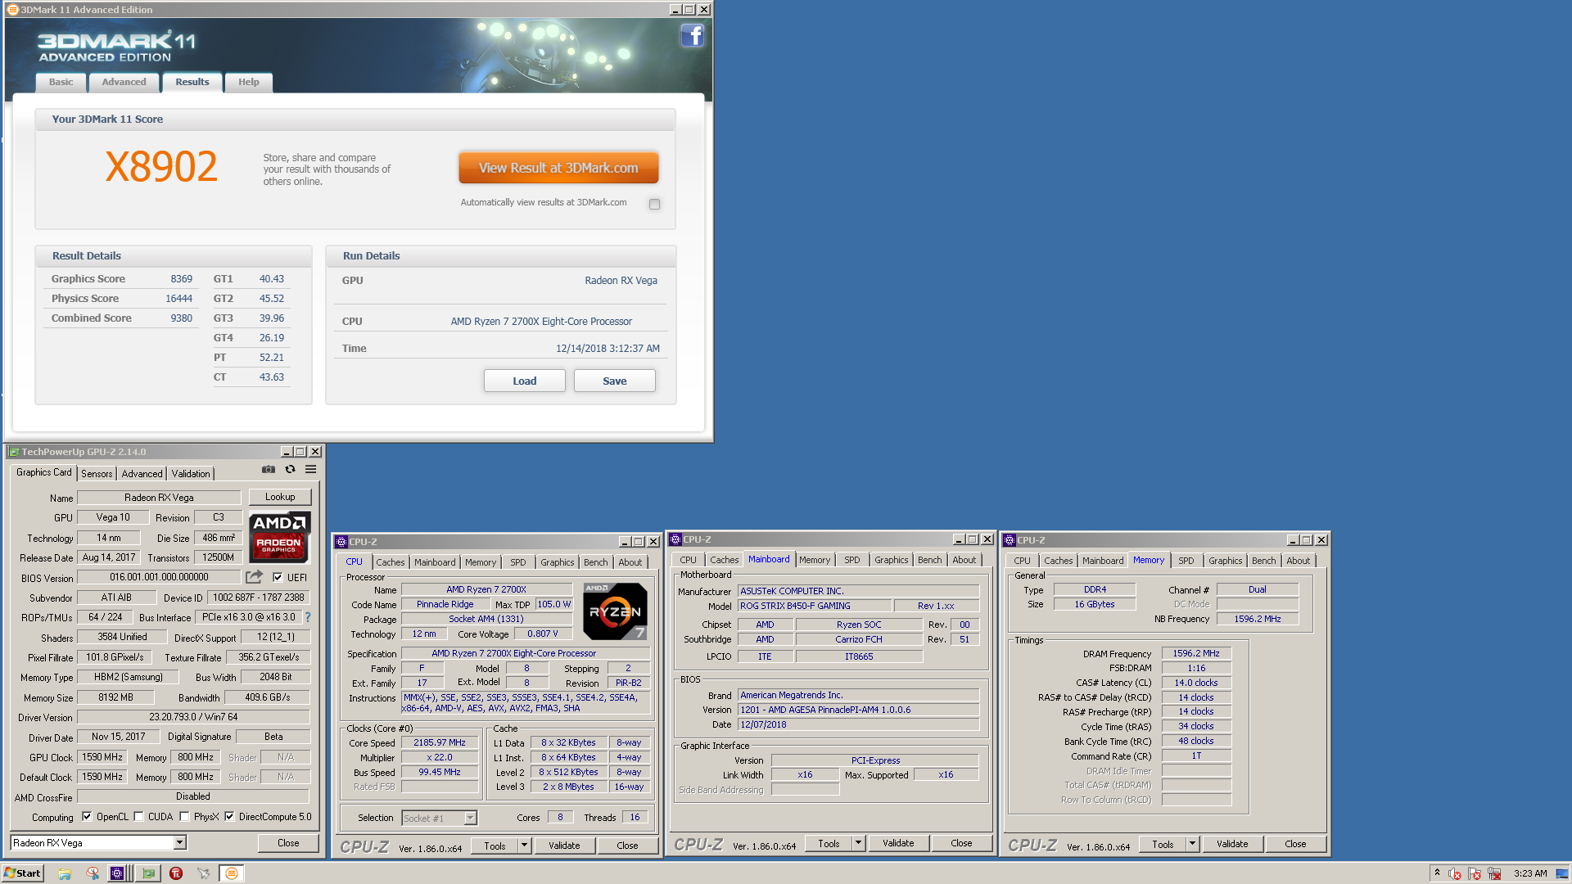The image size is (1572, 884).
Task: Click the Mainboard Model field ROG STRIX B450-F GAMING
Action: (x=813, y=606)
